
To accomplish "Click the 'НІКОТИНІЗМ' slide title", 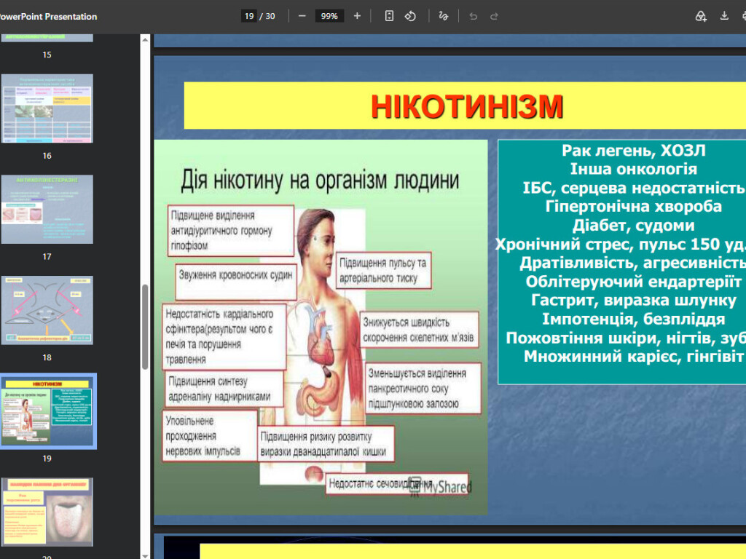I will (467, 106).
